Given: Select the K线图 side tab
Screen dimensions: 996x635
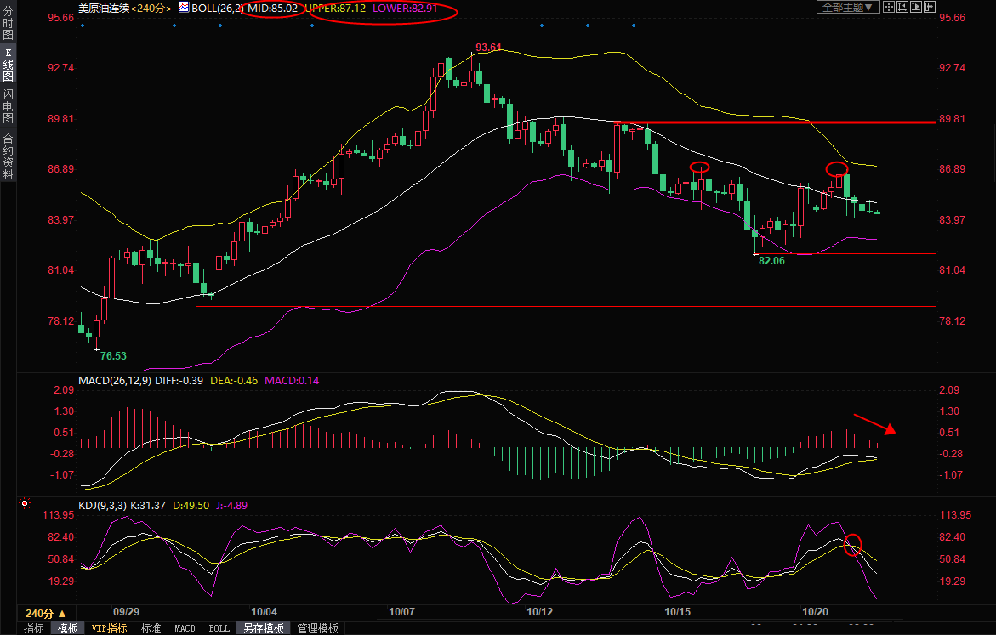Looking at the screenshot, I should (x=8, y=65).
